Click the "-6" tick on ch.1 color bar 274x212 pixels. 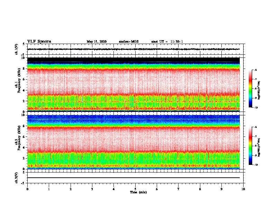tap(255, 70)
